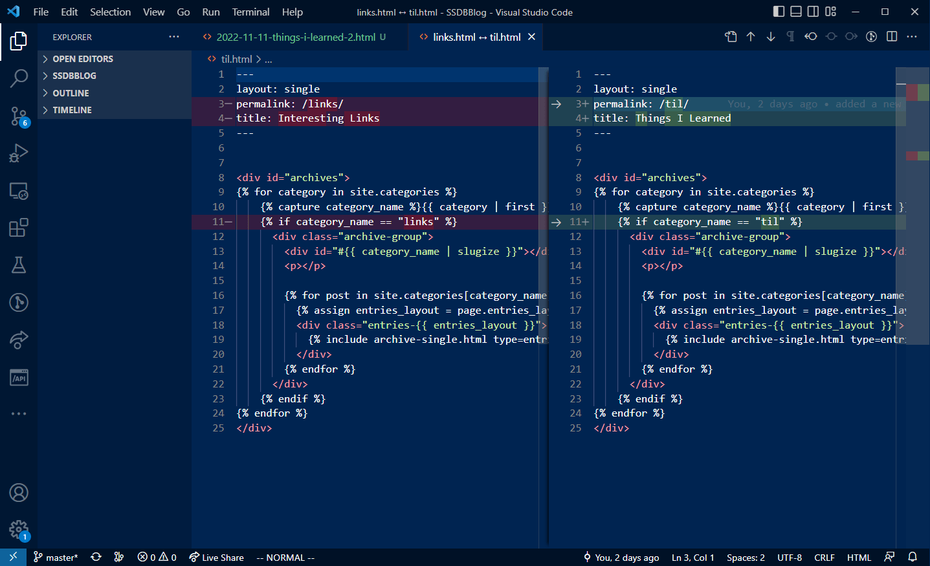
Task: Show errors and warnings problems count
Action: tap(157, 557)
